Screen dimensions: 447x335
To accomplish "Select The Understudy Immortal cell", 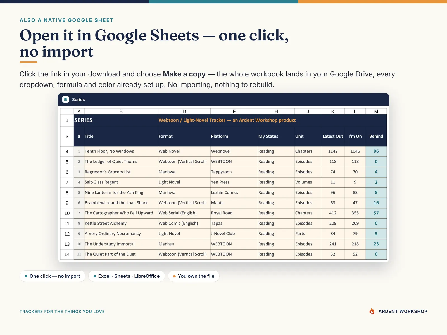I will [x=121, y=244].
